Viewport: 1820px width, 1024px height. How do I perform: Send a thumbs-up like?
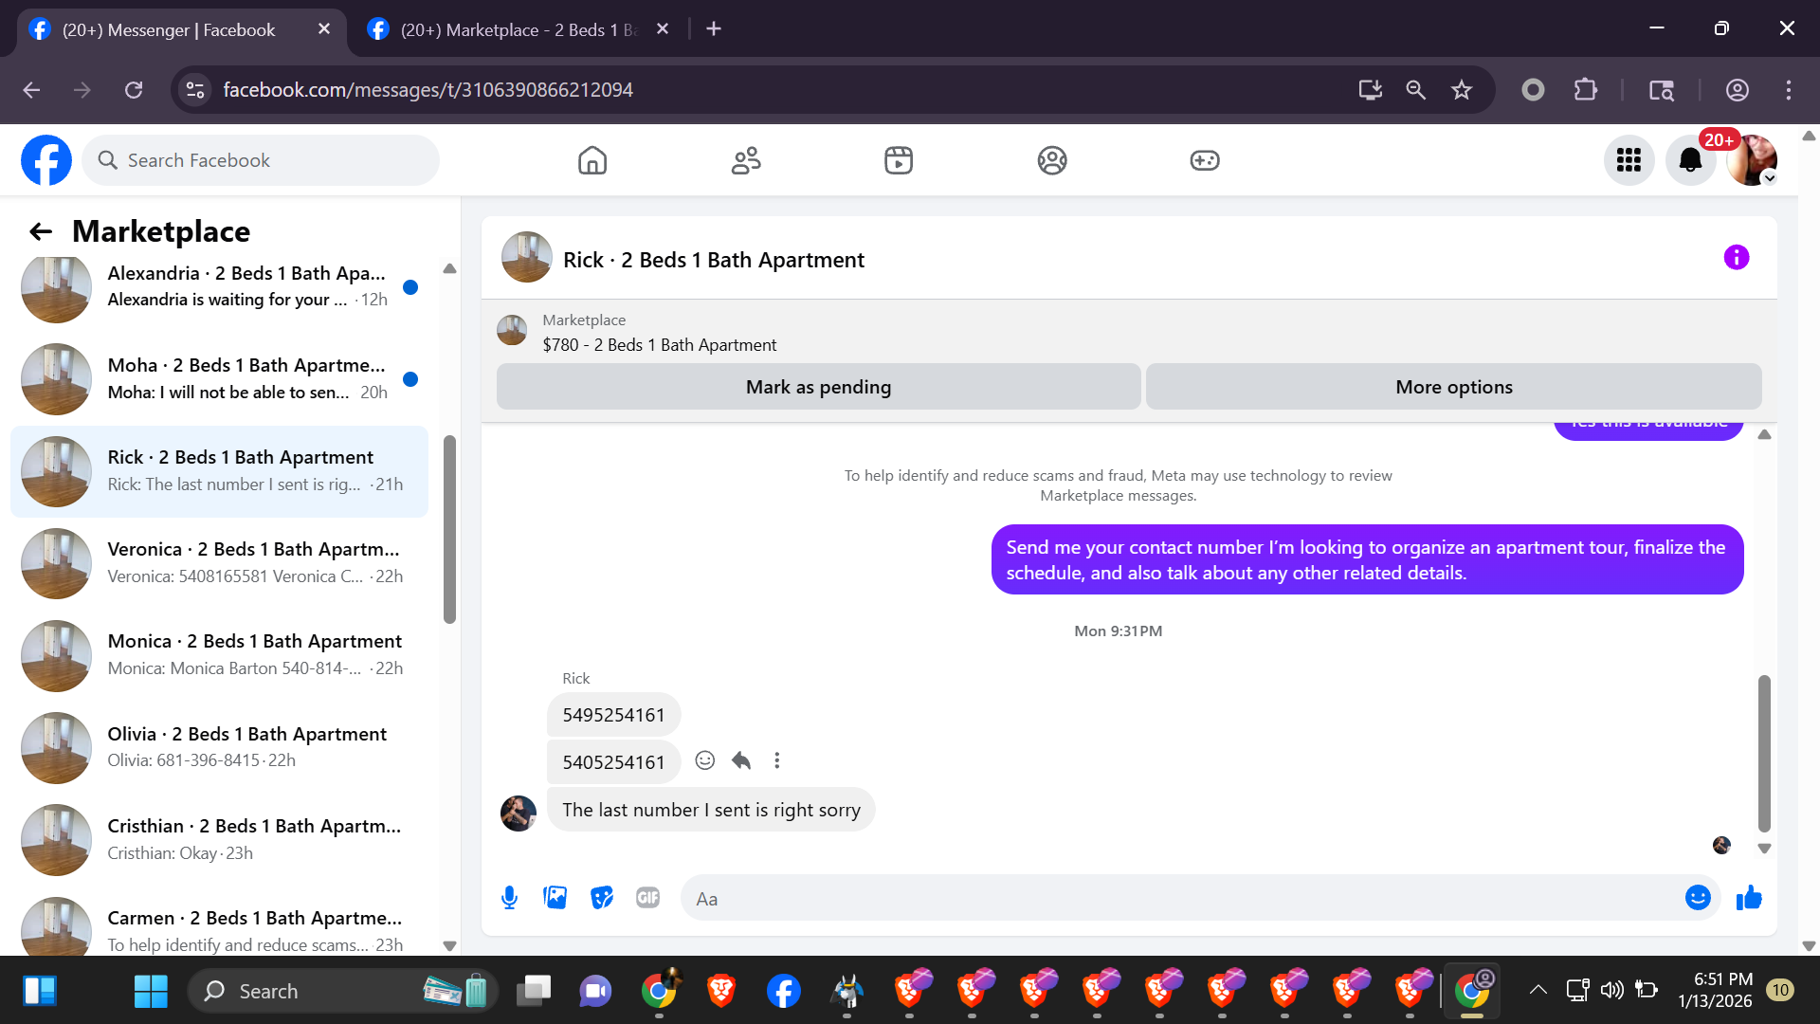pyautogui.click(x=1749, y=898)
